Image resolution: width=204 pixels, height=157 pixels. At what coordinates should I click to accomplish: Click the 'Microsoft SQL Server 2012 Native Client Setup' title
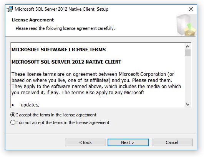coord(61,9)
